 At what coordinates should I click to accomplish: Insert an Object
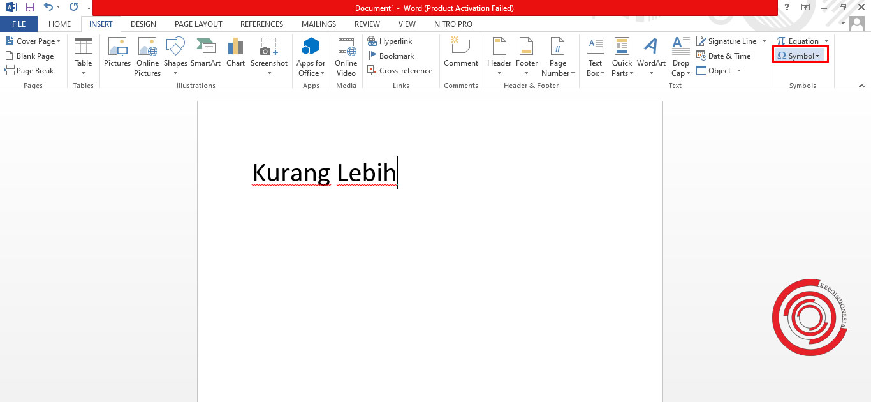click(714, 70)
